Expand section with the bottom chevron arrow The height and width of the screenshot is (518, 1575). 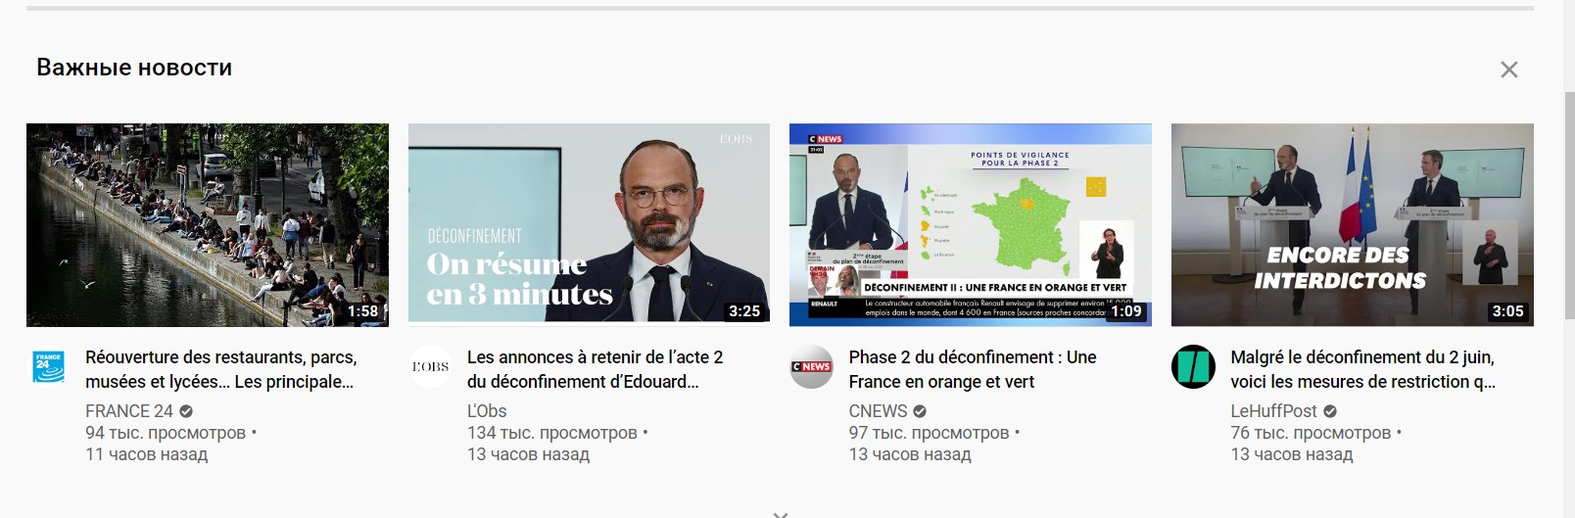click(x=780, y=513)
